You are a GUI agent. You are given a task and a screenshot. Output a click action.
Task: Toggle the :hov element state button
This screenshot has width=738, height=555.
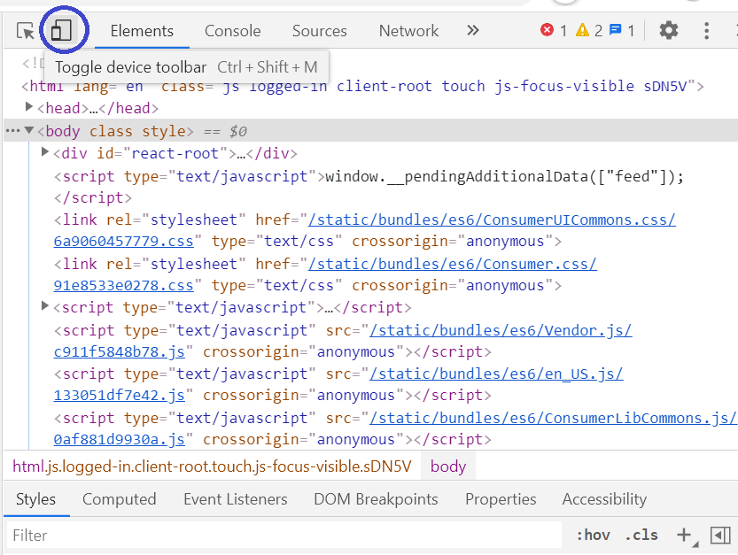593,535
